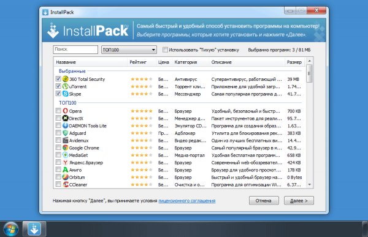The height and width of the screenshot is (237, 368).
Task: Click the uTorrent app icon
Action: 65,86
